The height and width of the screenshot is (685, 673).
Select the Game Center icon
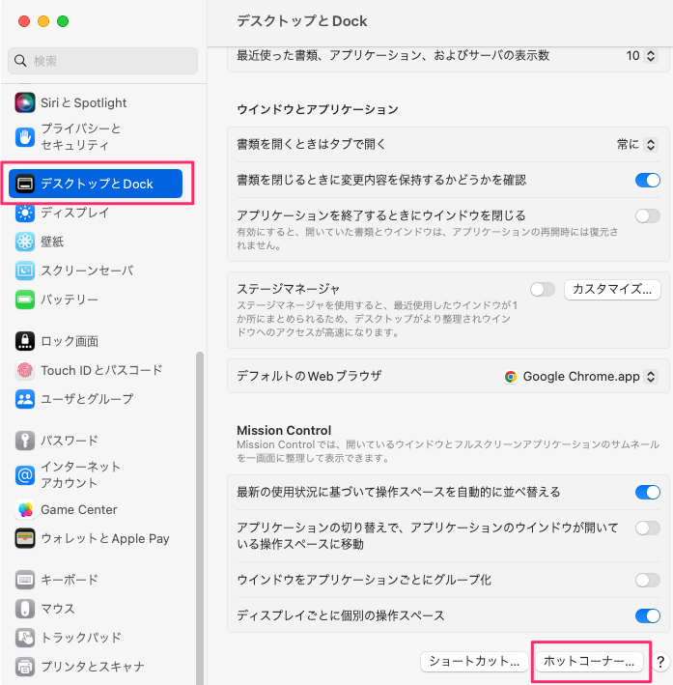pos(25,510)
